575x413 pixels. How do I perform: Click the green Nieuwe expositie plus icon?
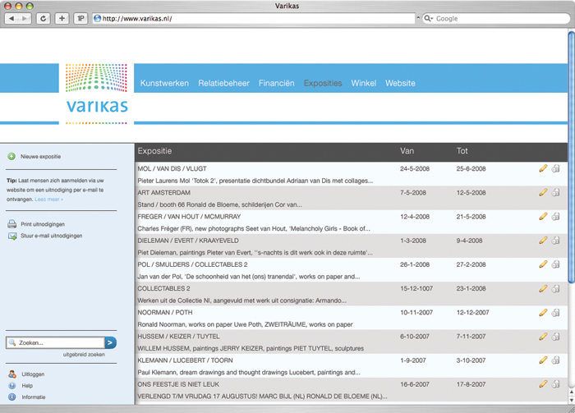(11, 157)
